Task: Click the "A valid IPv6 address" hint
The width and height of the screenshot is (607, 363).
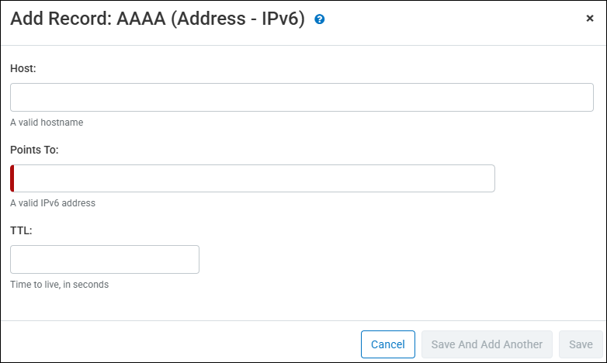Action: click(53, 203)
